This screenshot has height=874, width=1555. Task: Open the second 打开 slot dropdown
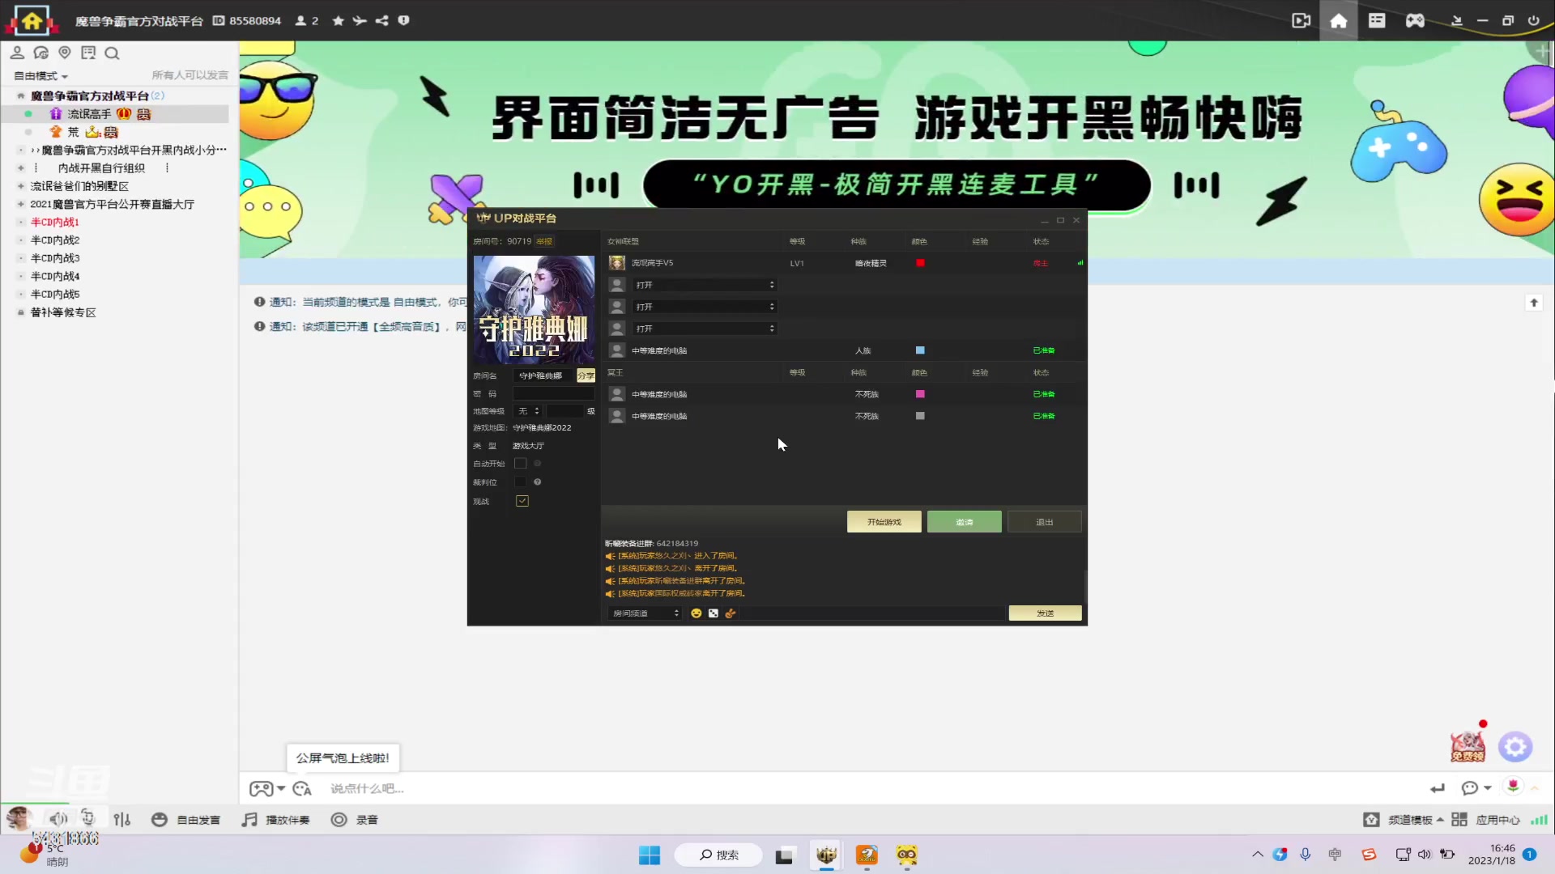coord(705,307)
